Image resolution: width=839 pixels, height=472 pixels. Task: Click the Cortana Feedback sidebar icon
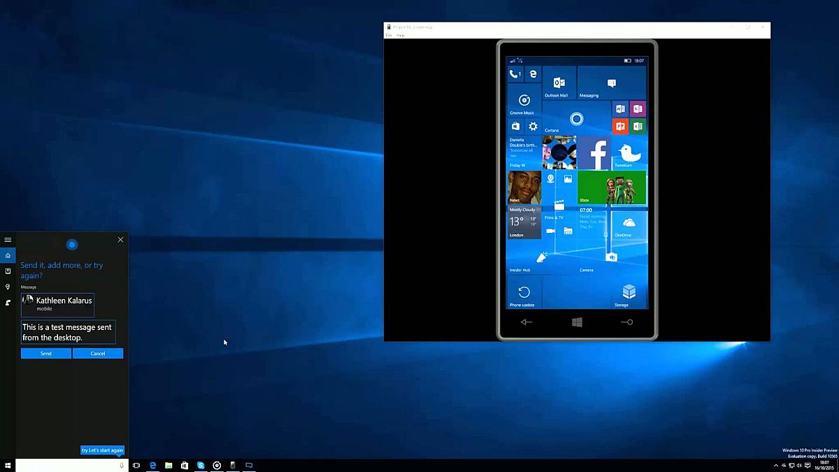point(8,303)
